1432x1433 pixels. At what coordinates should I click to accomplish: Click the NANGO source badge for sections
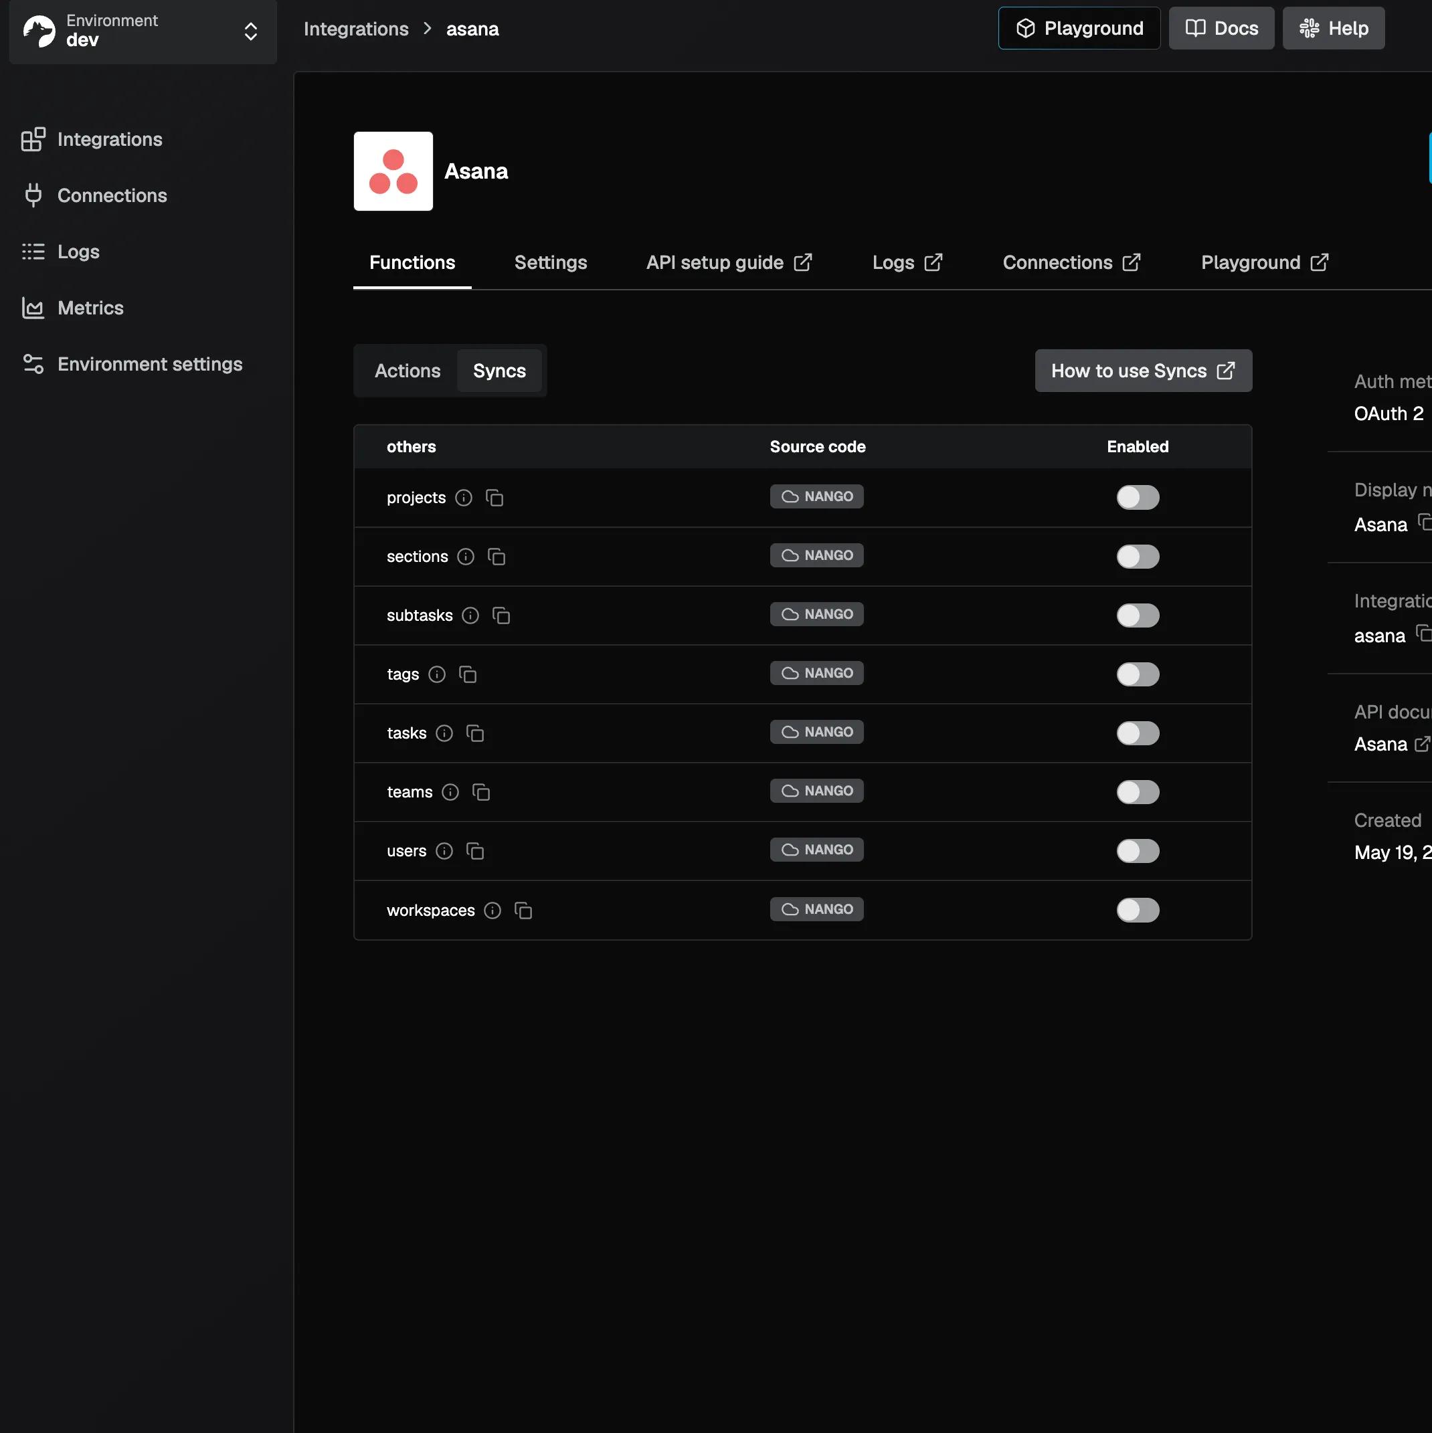point(817,555)
